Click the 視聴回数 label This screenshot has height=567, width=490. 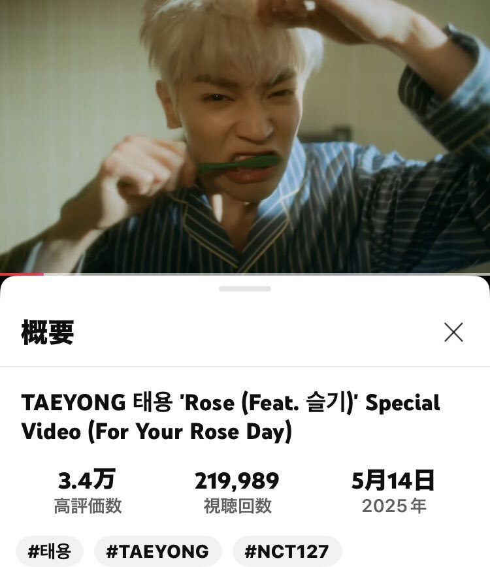[x=238, y=506]
